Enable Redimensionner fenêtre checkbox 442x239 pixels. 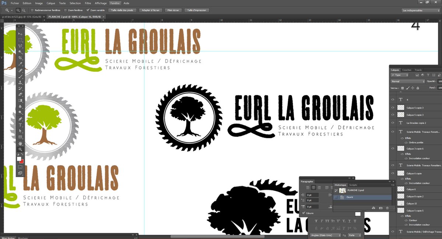pyautogui.click(x=32, y=10)
